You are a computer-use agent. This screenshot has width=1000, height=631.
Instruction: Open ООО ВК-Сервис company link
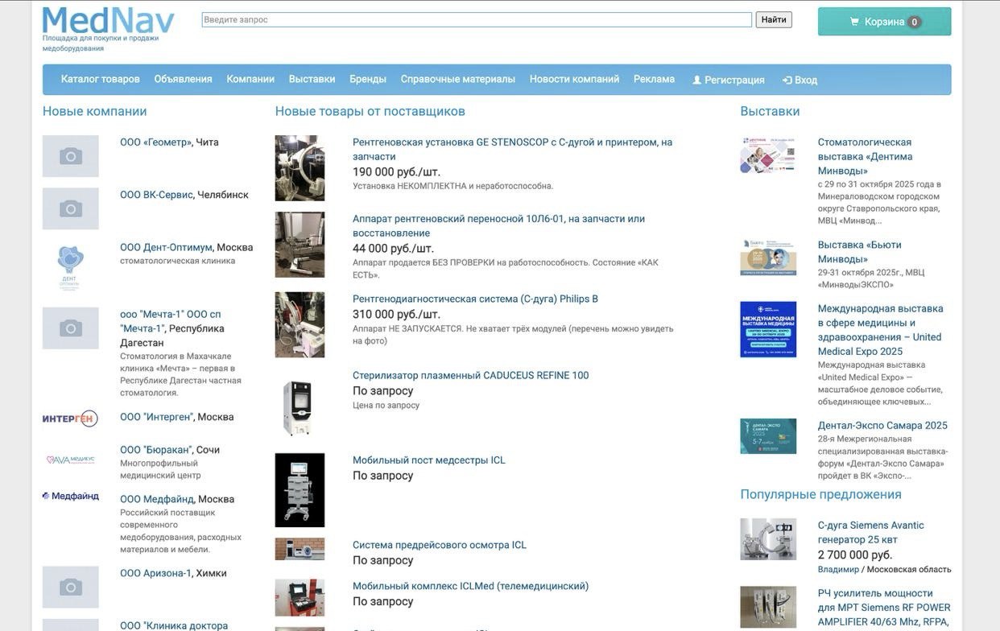tap(156, 195)
